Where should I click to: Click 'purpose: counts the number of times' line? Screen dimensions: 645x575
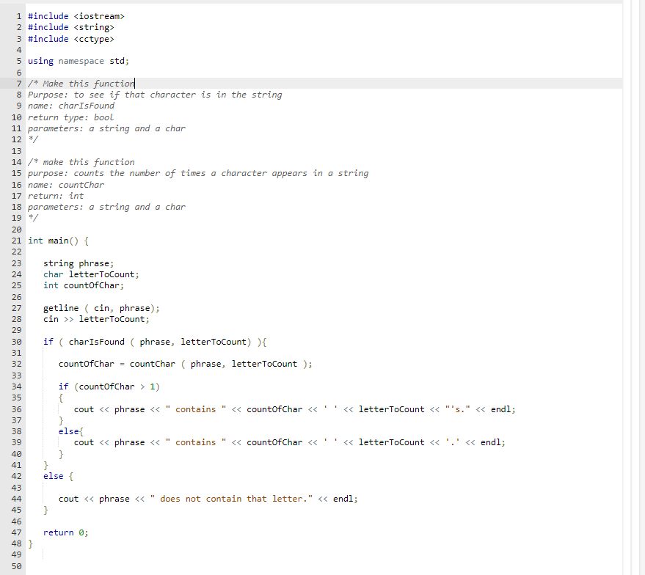198,173
